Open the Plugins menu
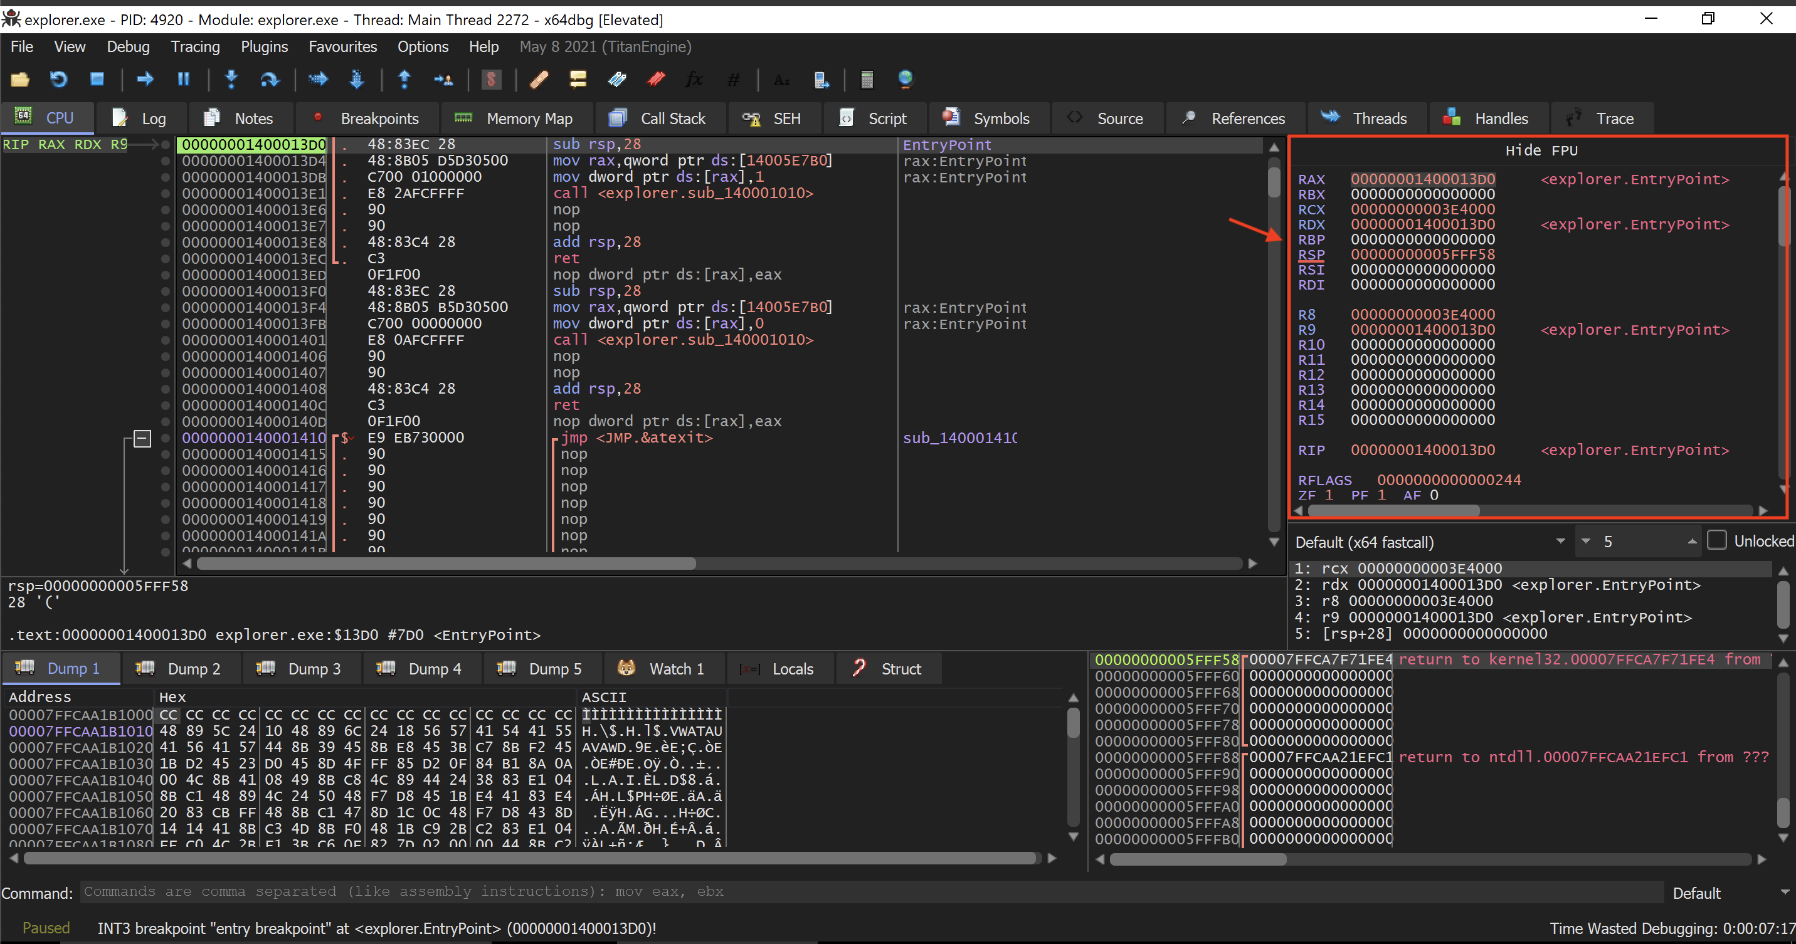 coord(264,46)
